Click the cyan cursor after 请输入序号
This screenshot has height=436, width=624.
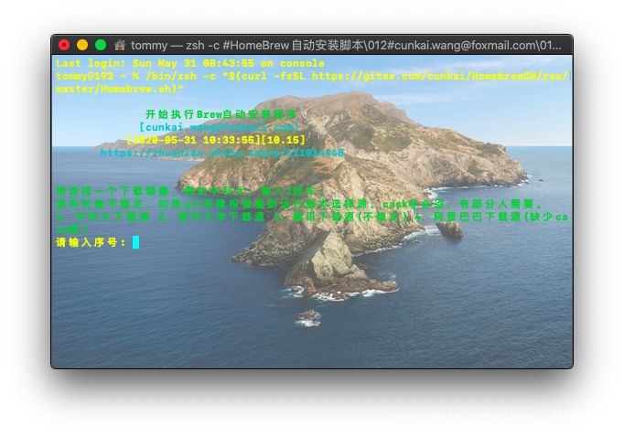tap(135, 242)
